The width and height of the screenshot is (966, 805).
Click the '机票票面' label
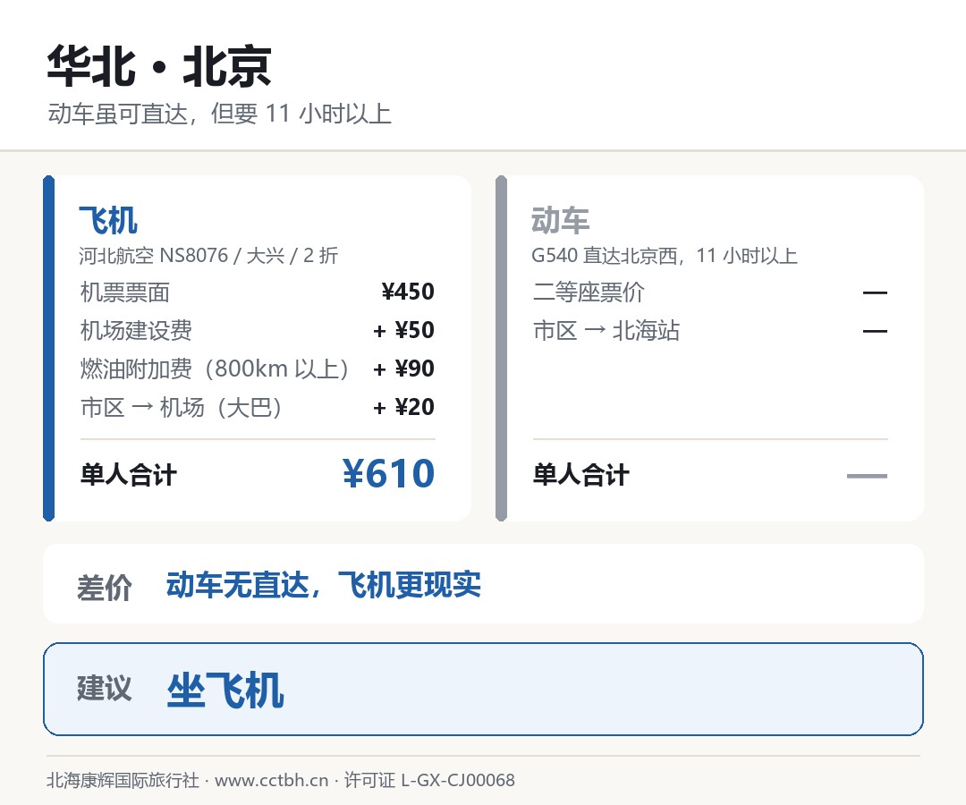coord(125,292)
